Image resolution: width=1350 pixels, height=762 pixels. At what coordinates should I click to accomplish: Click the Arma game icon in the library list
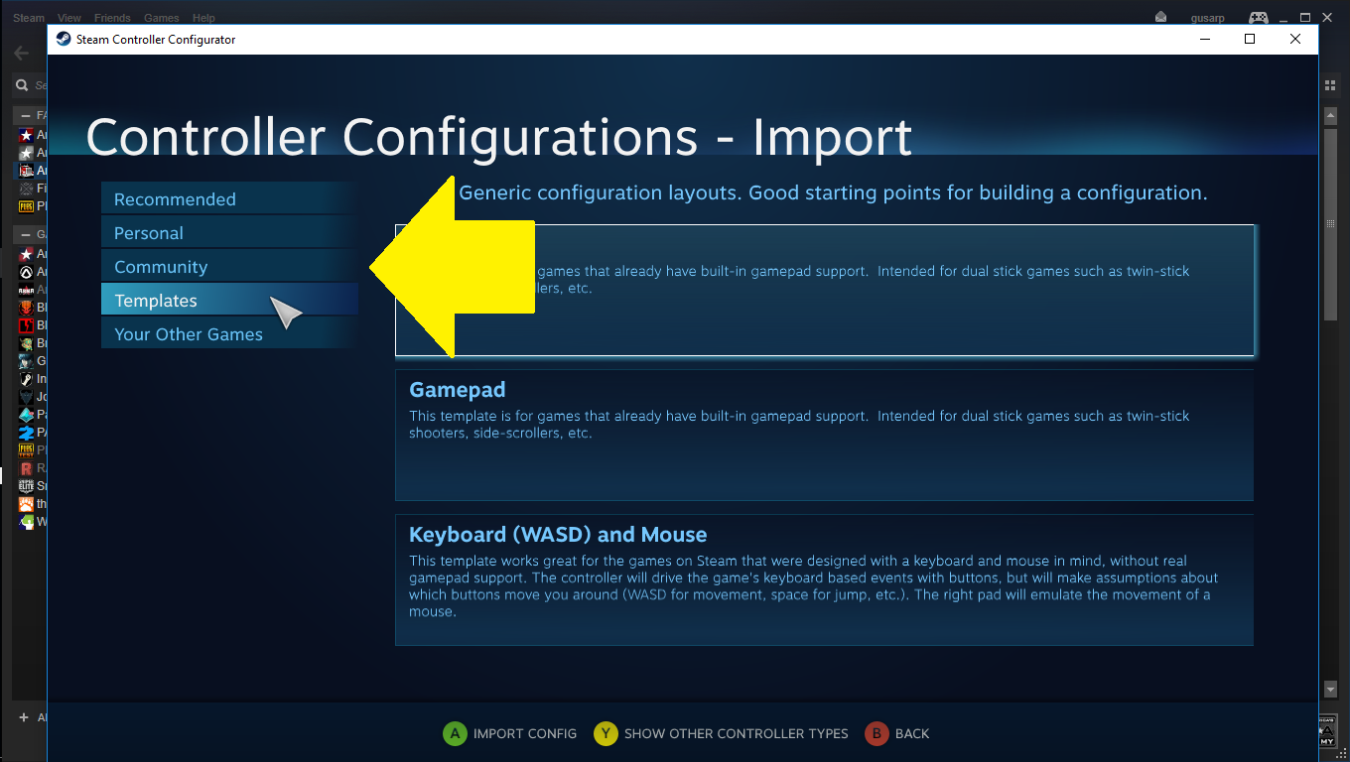(x=27, y=290)
